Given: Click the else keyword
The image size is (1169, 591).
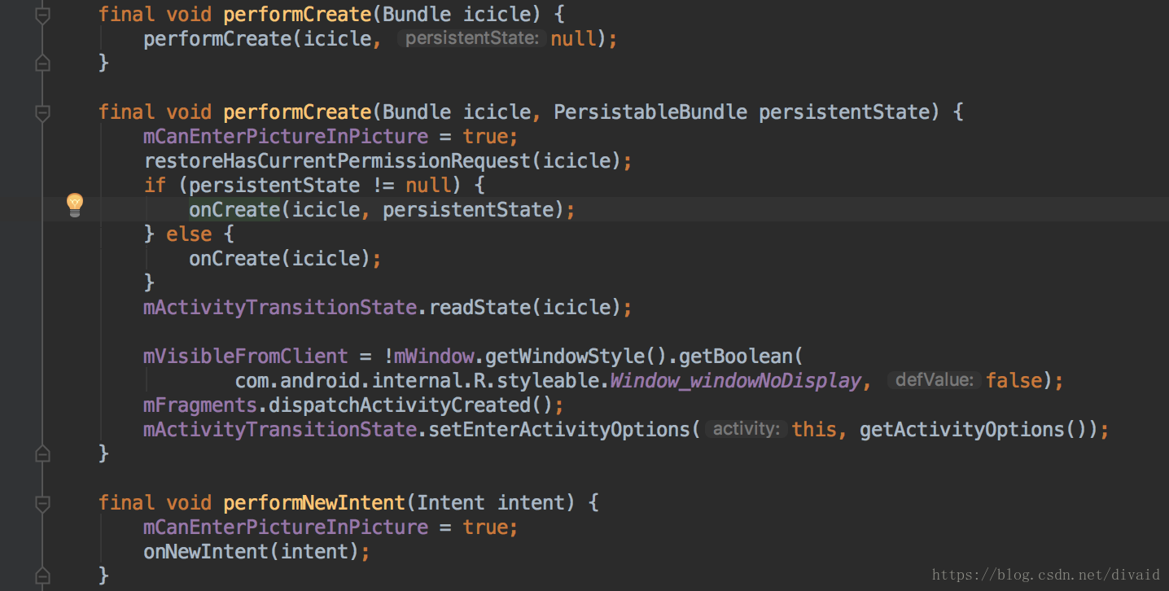Looking at the screenshot, I should pyautogui.click(x=189, y=234).
